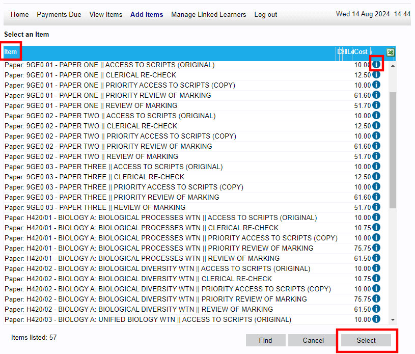Open Manage Linked Learners
415x354 pixels.
[208, 15]
